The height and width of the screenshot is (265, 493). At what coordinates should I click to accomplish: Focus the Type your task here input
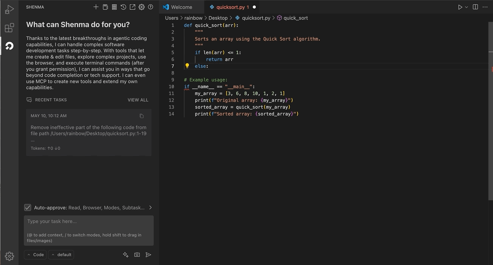89,231
